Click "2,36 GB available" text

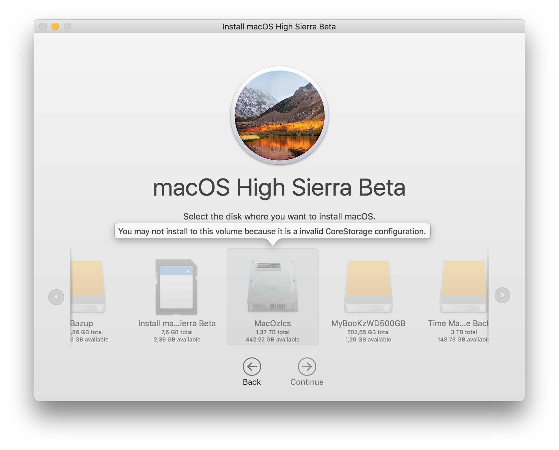[x=177, y=340]
